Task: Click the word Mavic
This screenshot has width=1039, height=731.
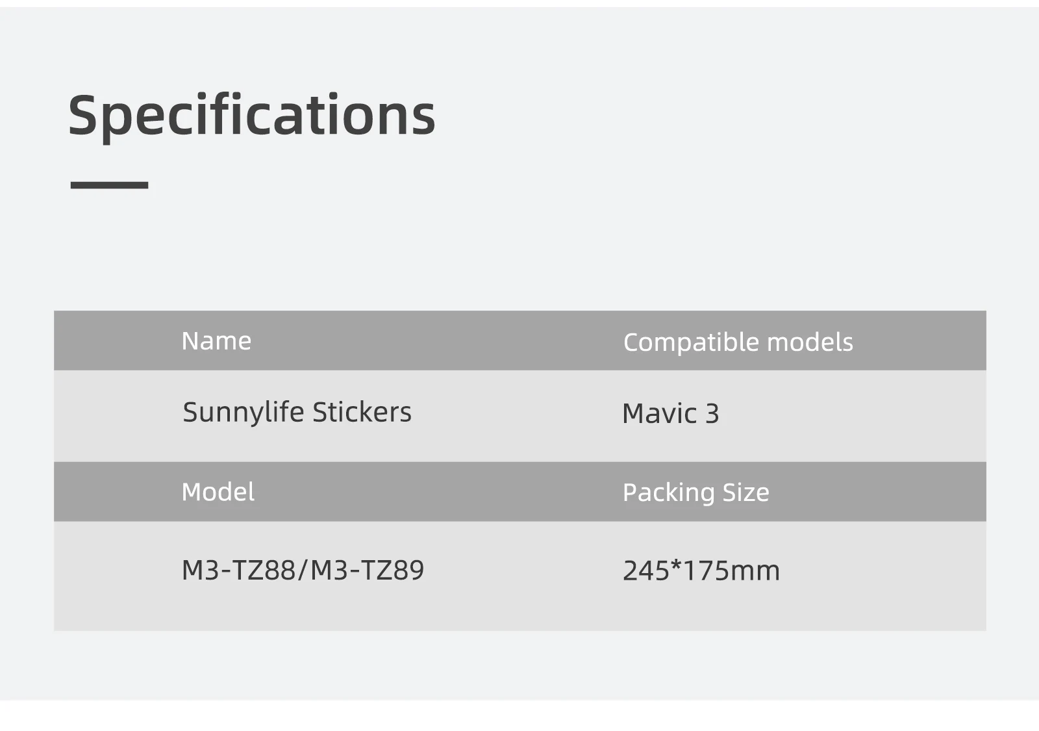Action: (x=659, y=414)
